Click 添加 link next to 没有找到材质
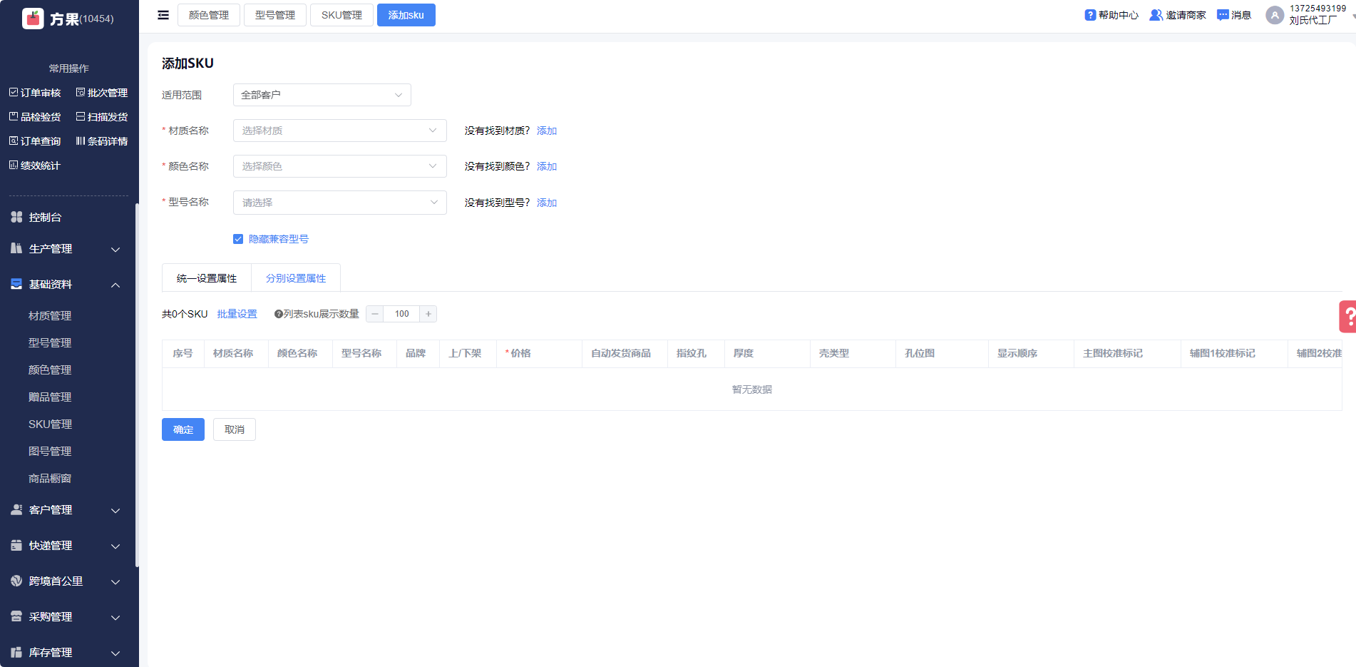Viewport: 1356px width, 667px height. (547, 131)
